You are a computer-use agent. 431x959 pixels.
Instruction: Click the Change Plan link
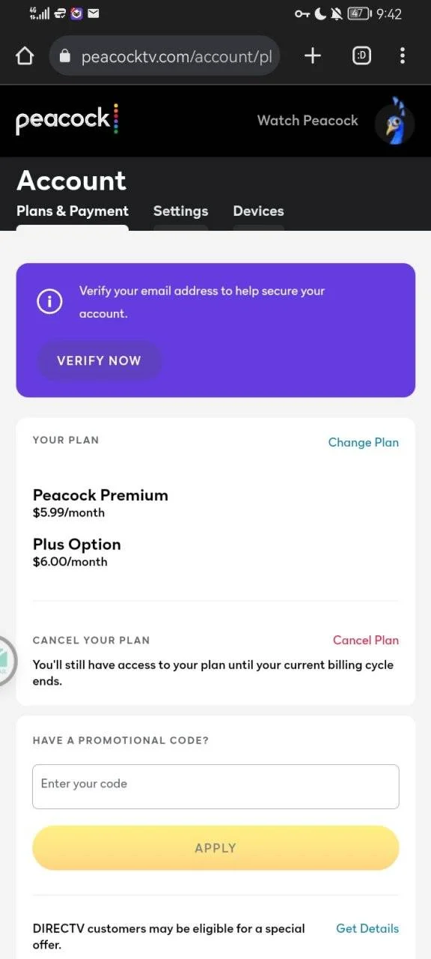point(364,442)
